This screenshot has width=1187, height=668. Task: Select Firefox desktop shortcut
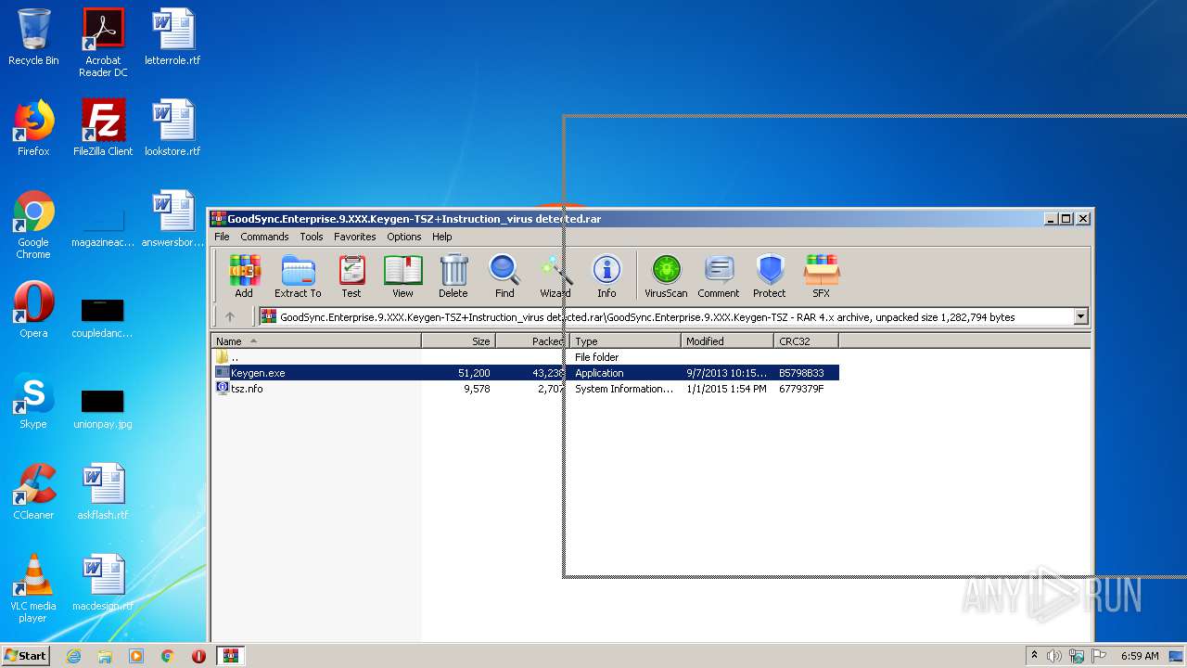click(33, 129)
